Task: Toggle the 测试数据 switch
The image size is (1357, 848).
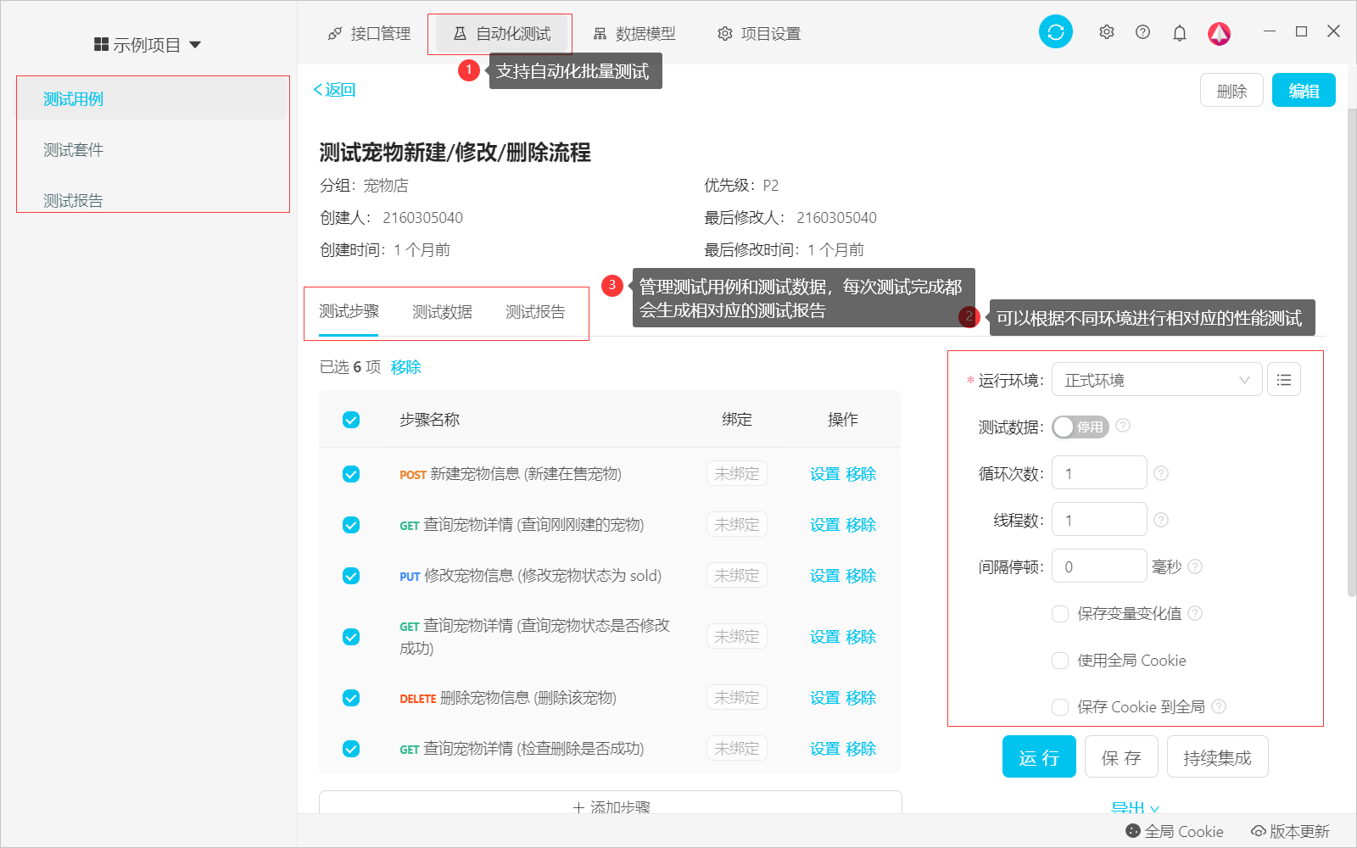Action: coord(1081,427)
